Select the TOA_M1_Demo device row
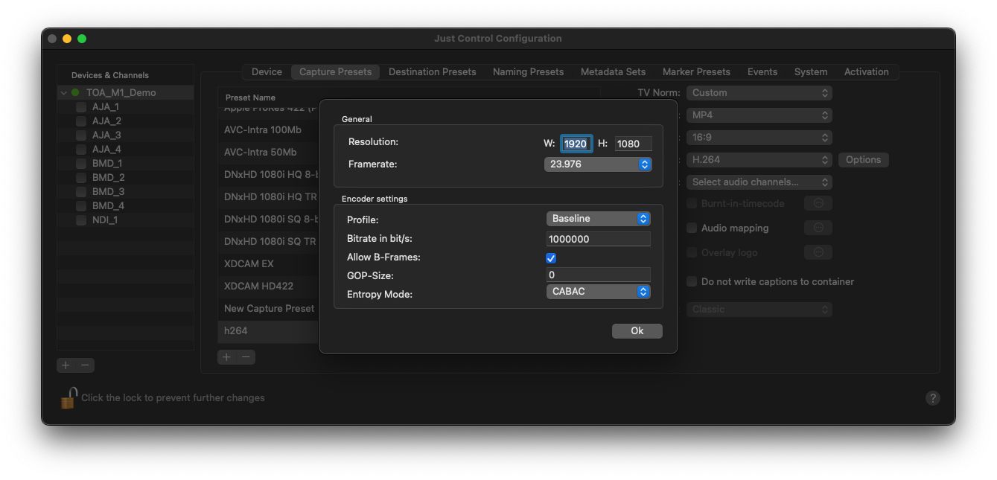997x480 pixels. coord(125,93)
